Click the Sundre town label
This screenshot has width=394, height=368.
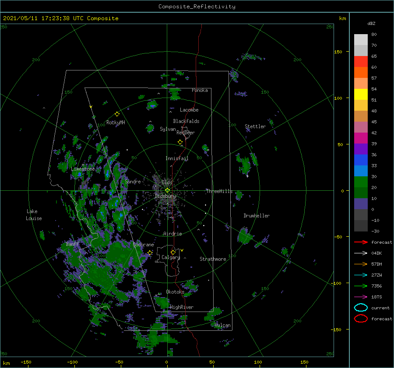coord(133,181)
